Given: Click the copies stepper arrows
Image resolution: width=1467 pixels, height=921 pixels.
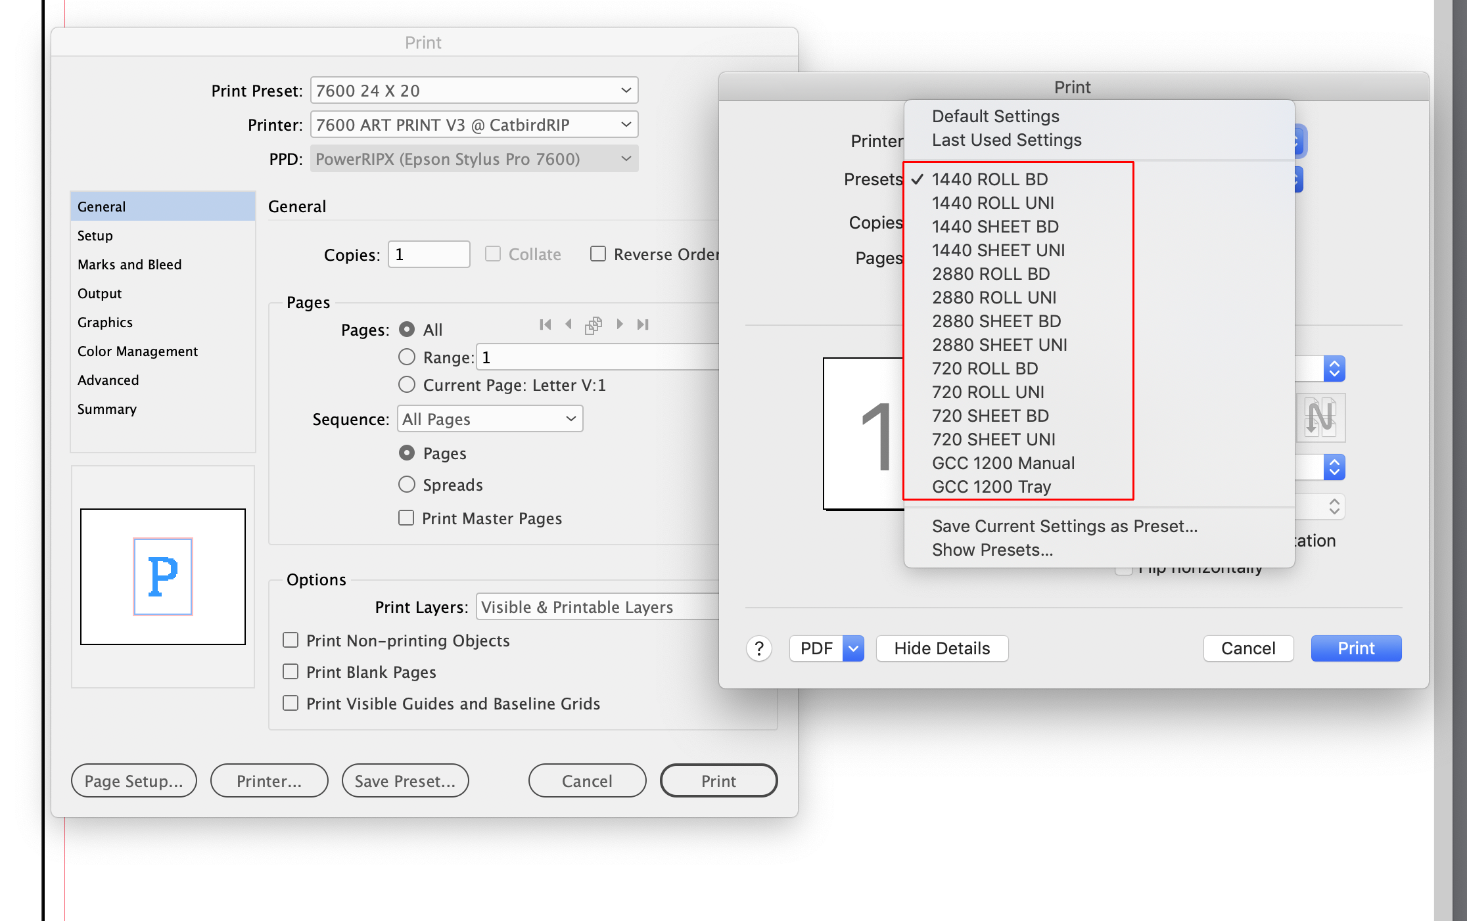Looking at the screenshot, I should click(x=1335, y=369).
